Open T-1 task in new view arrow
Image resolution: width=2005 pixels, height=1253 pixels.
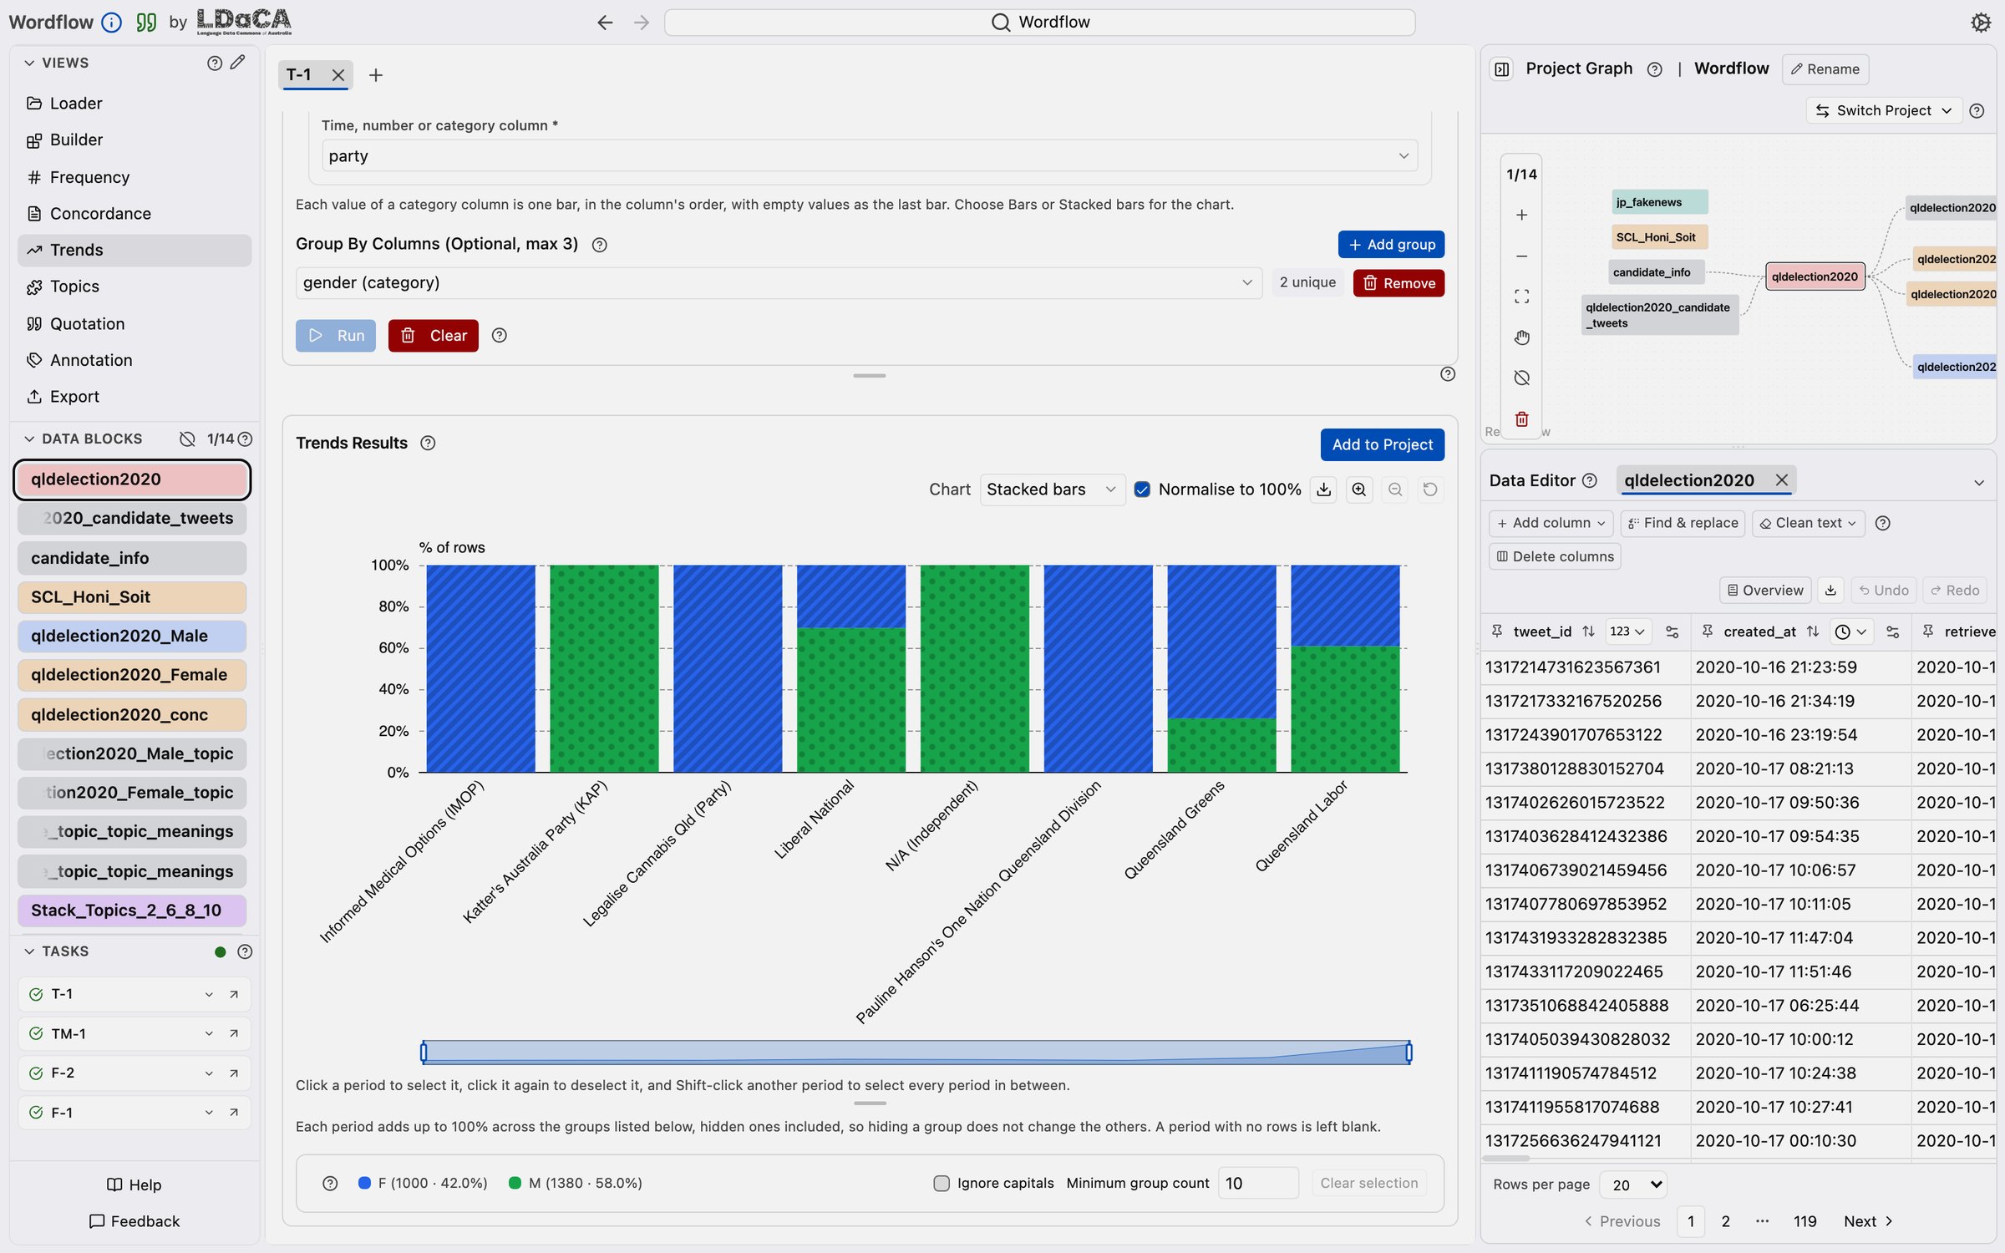point(234,994)
